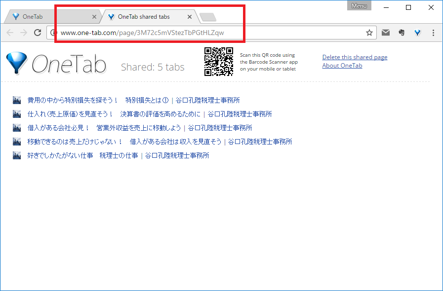Click the mail envelope extension icon
The height and width of the screenshot is (291, 443).
[386, 33]
